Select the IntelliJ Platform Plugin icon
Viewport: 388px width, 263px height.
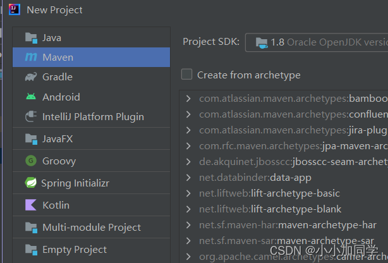coord(31,116)
